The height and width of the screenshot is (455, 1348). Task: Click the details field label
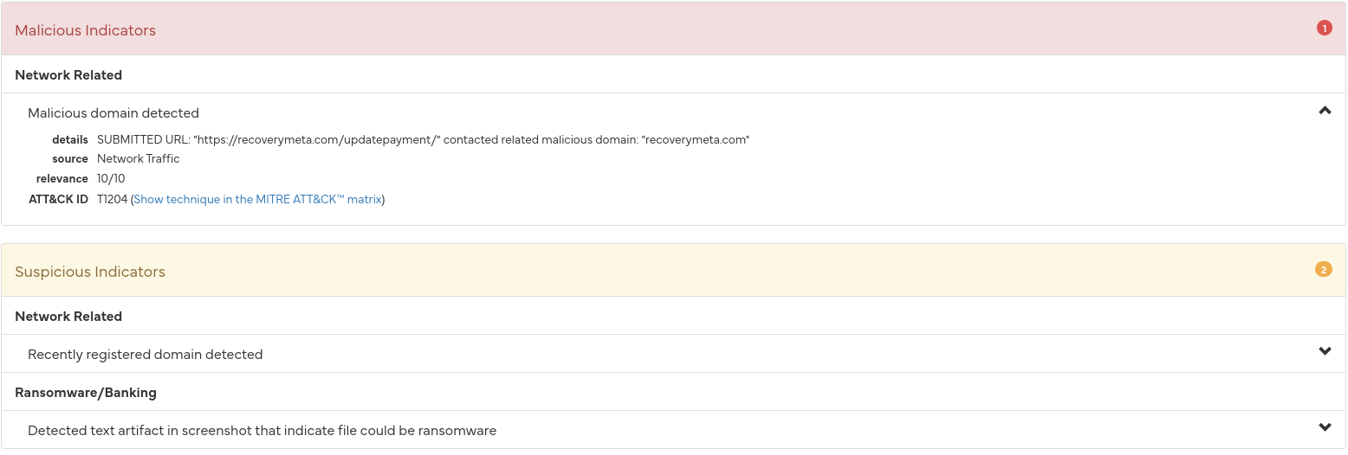pyautogui.click(x=70, y=139)
